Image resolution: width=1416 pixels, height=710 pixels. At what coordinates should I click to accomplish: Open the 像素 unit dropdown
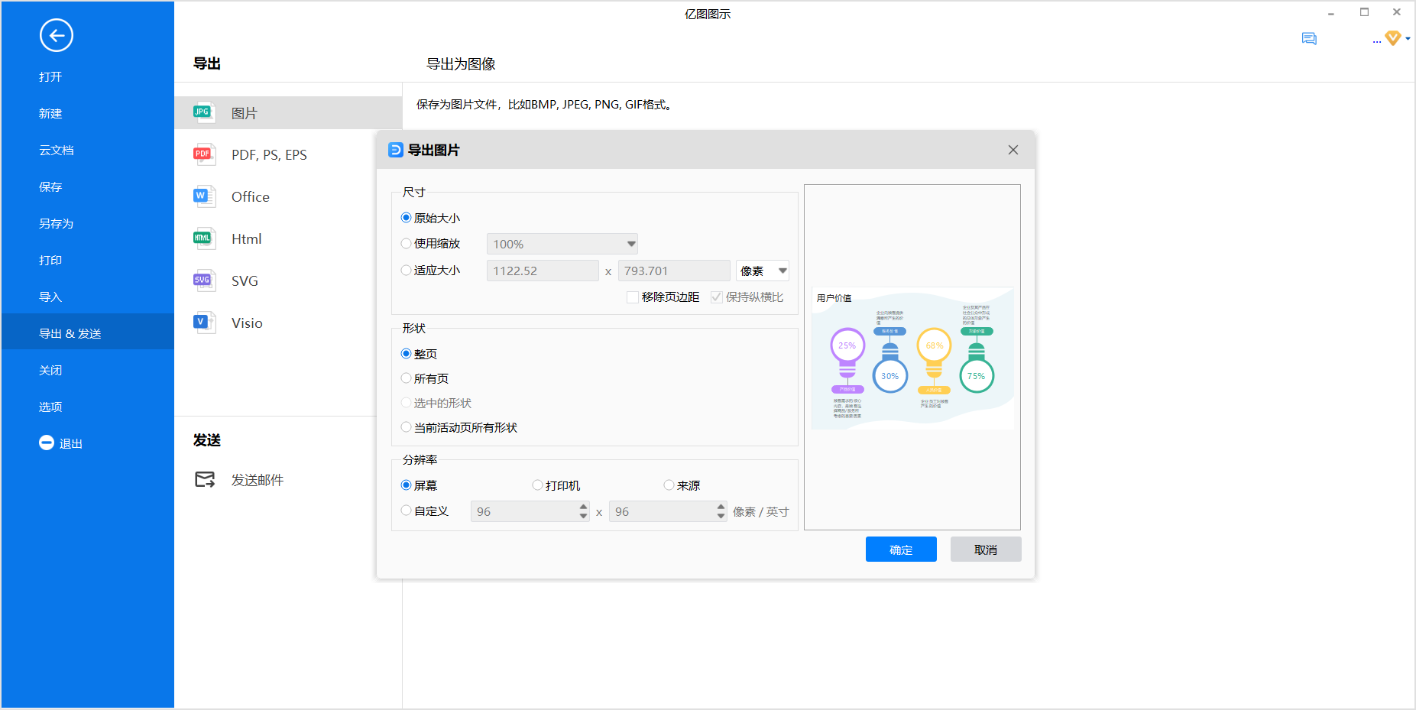click(x=763, y=271)
